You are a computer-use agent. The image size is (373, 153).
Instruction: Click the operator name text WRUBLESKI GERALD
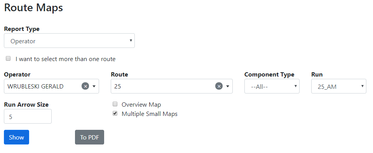[x=35, y=86]
